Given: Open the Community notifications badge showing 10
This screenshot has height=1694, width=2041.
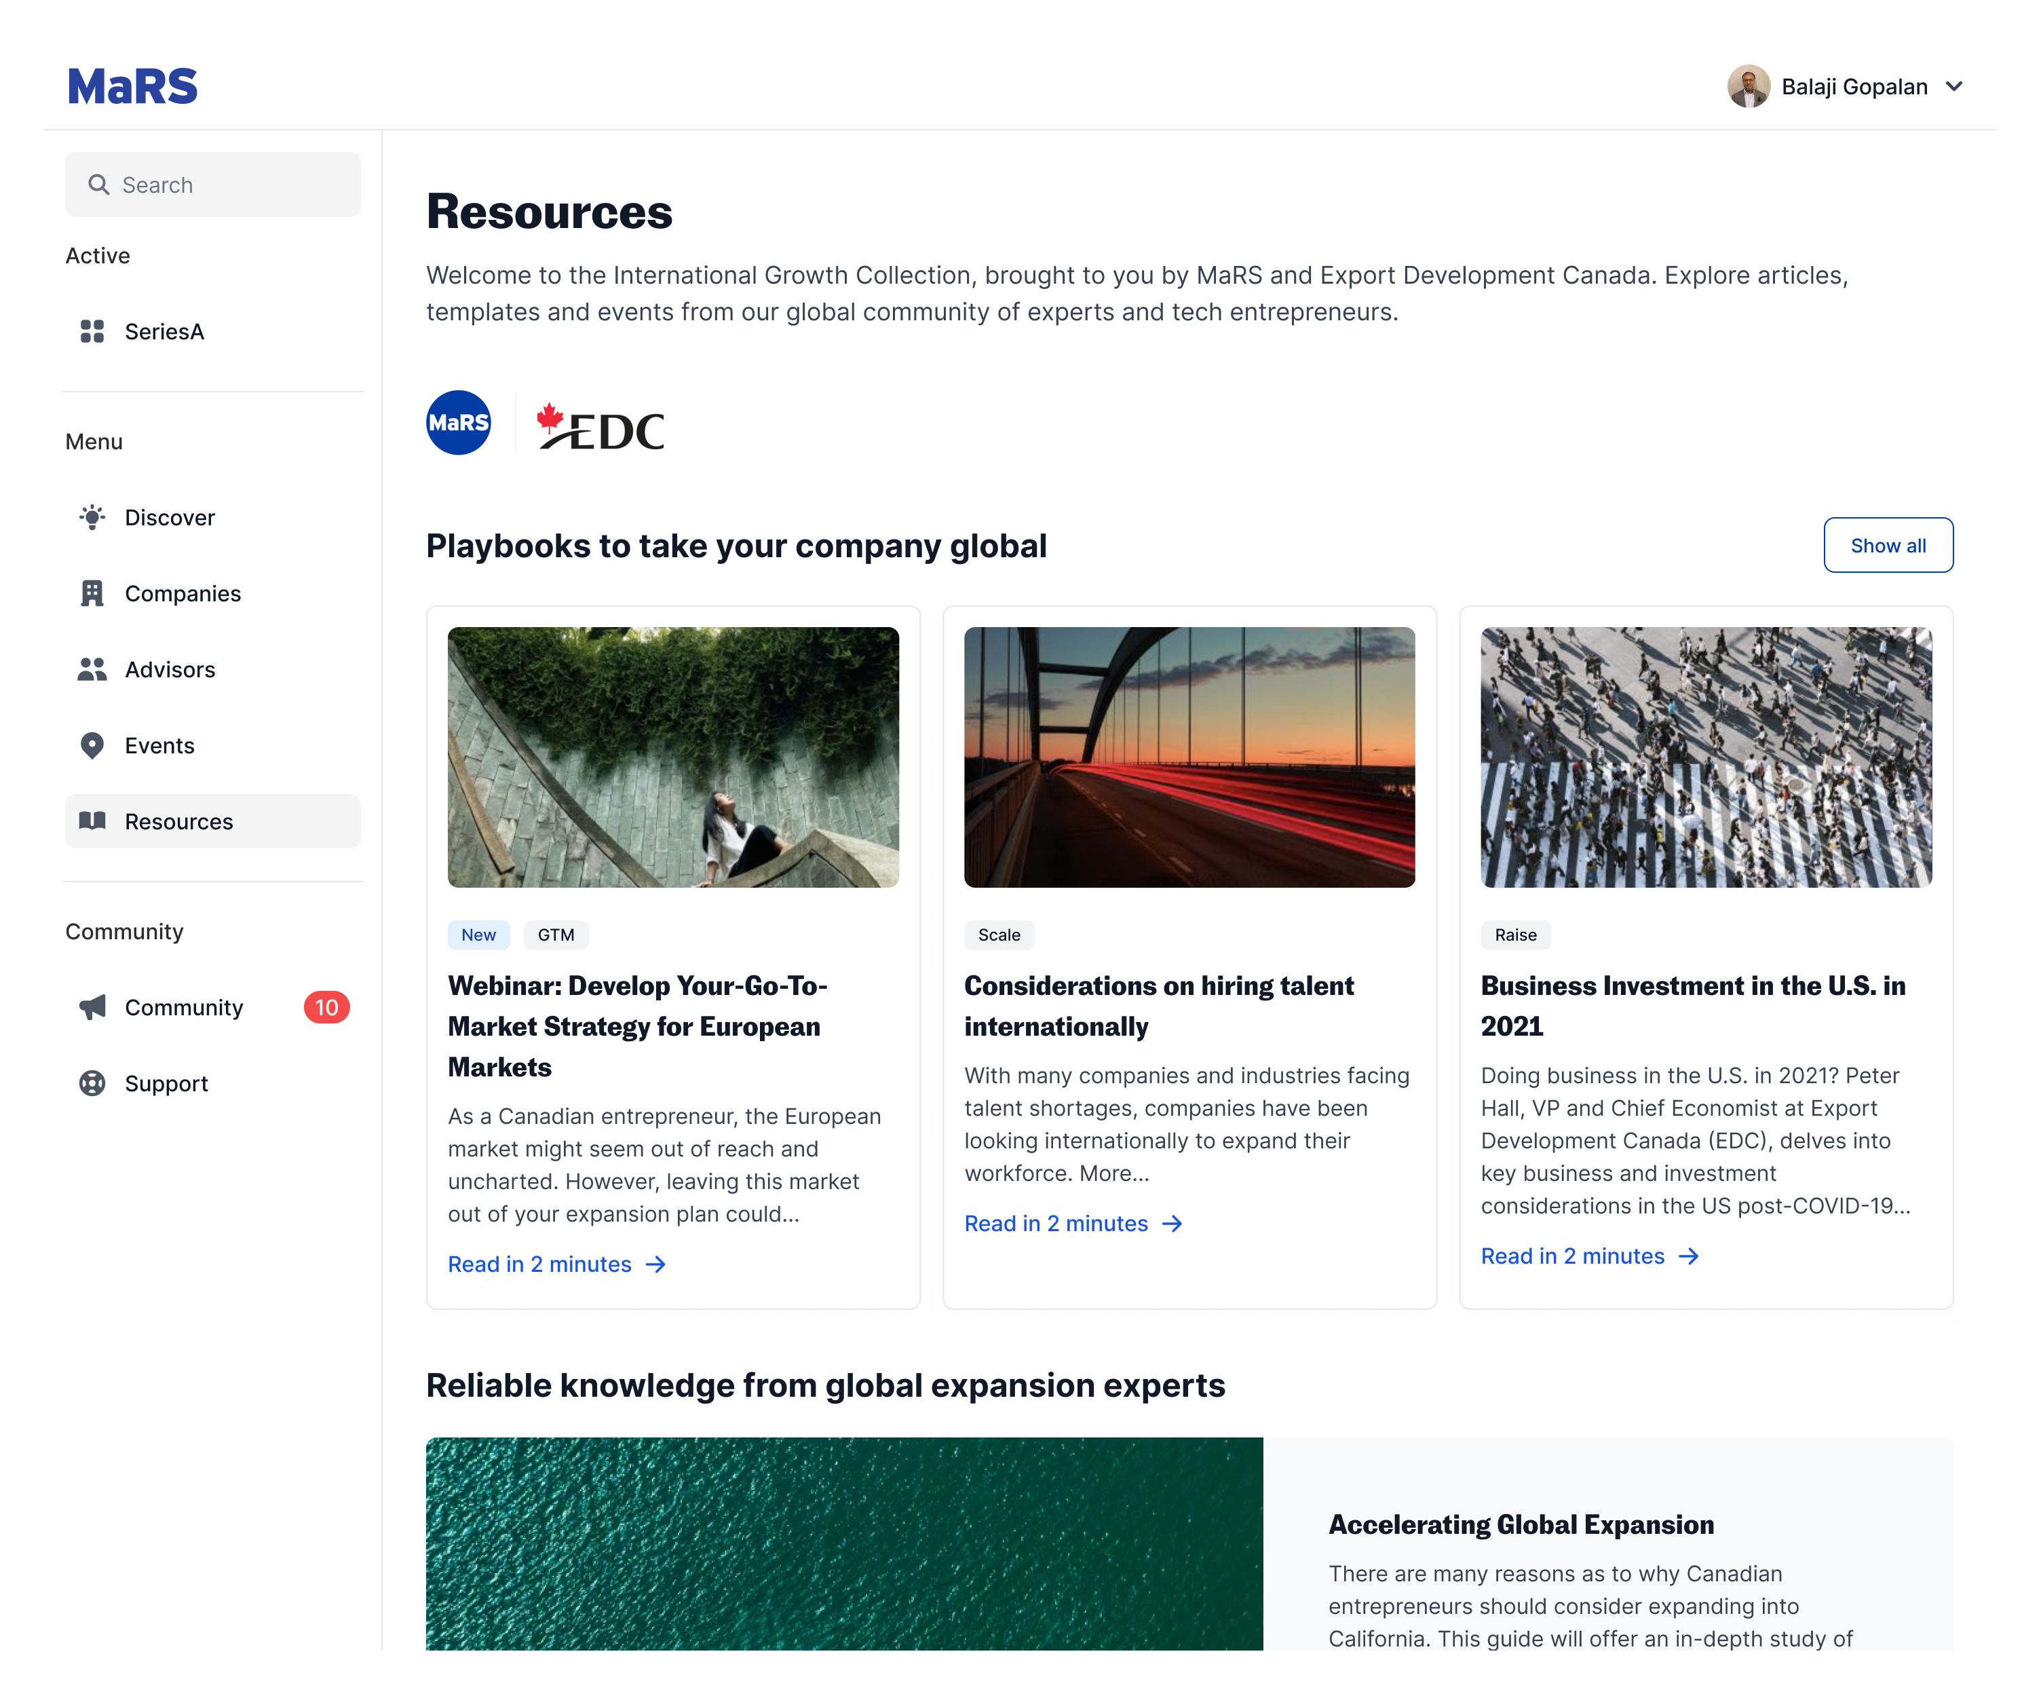Looking at the screenshot, I should pos(326,1007).
